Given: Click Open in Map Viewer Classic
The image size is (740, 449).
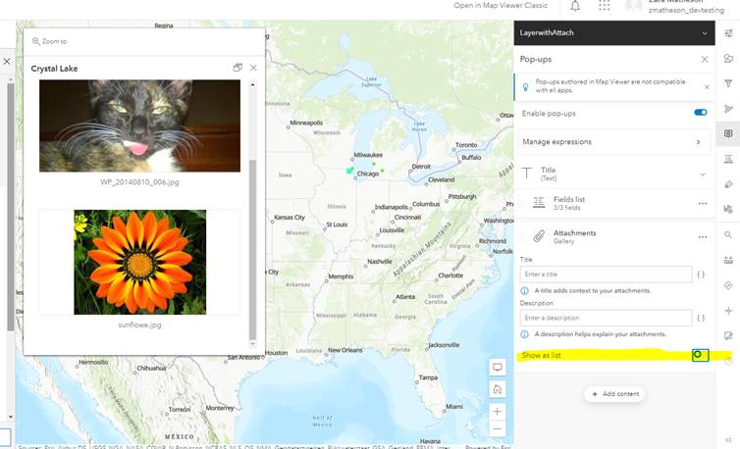Looking at the screenshot, I should coord(501,5).
